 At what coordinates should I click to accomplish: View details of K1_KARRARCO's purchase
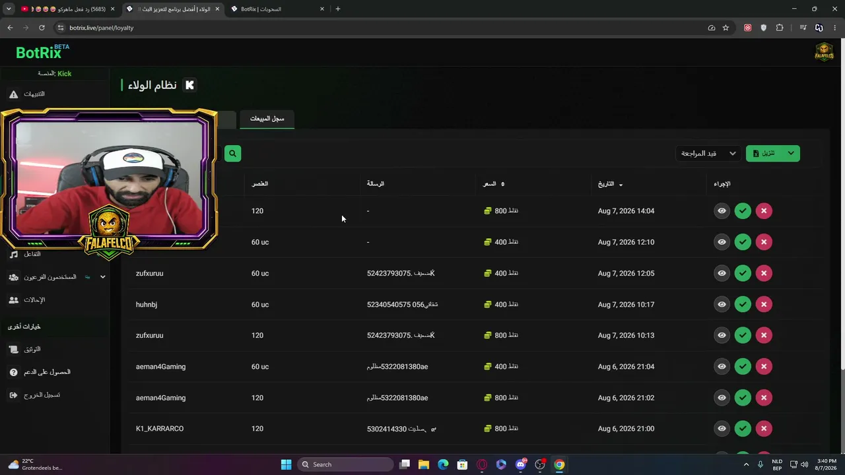722,429
